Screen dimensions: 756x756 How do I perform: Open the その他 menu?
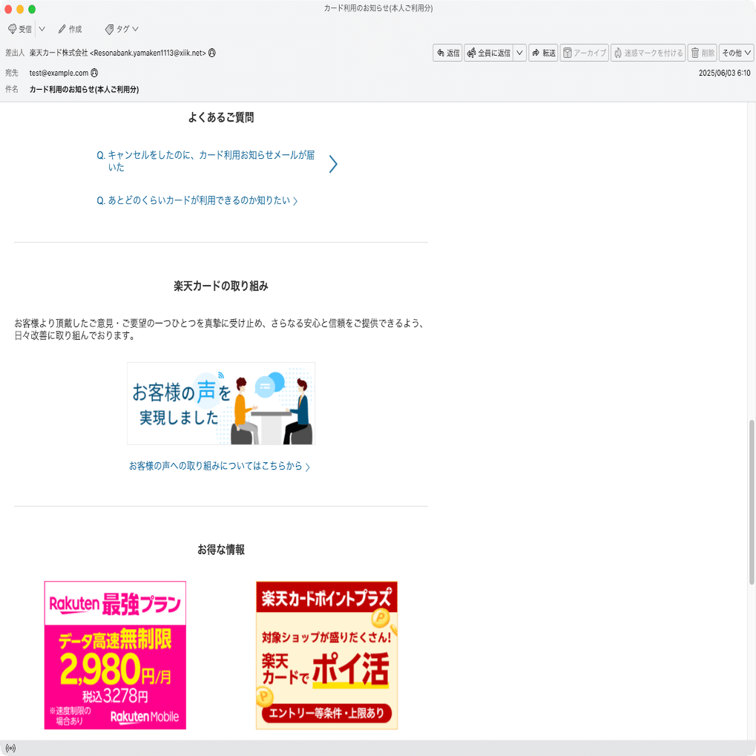point(735,53)
